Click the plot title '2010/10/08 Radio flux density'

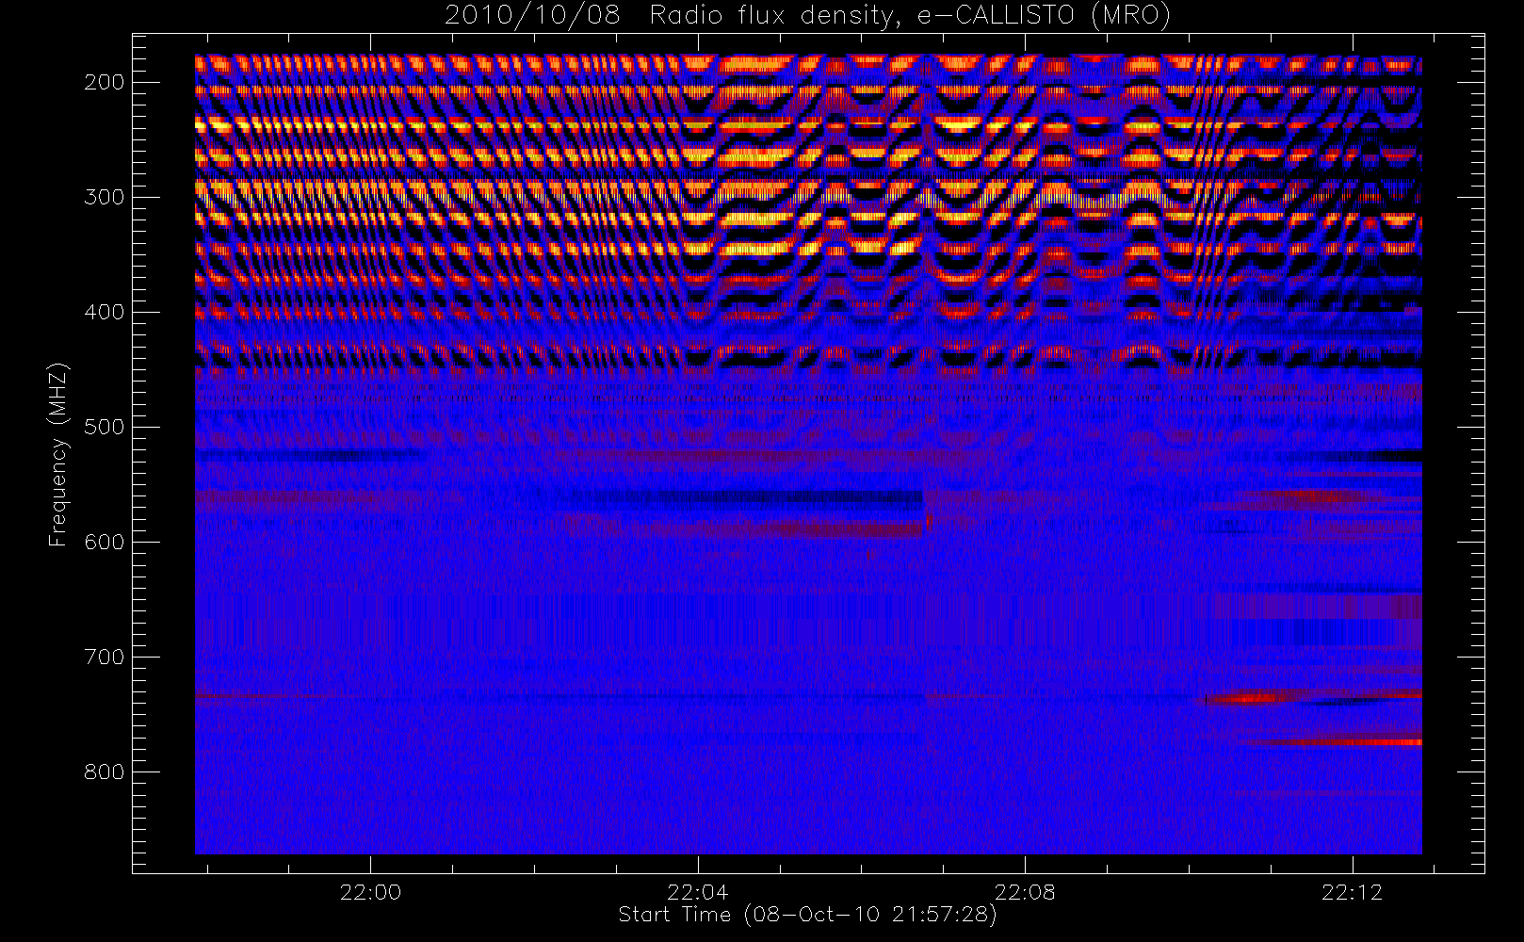click(807, 16)
